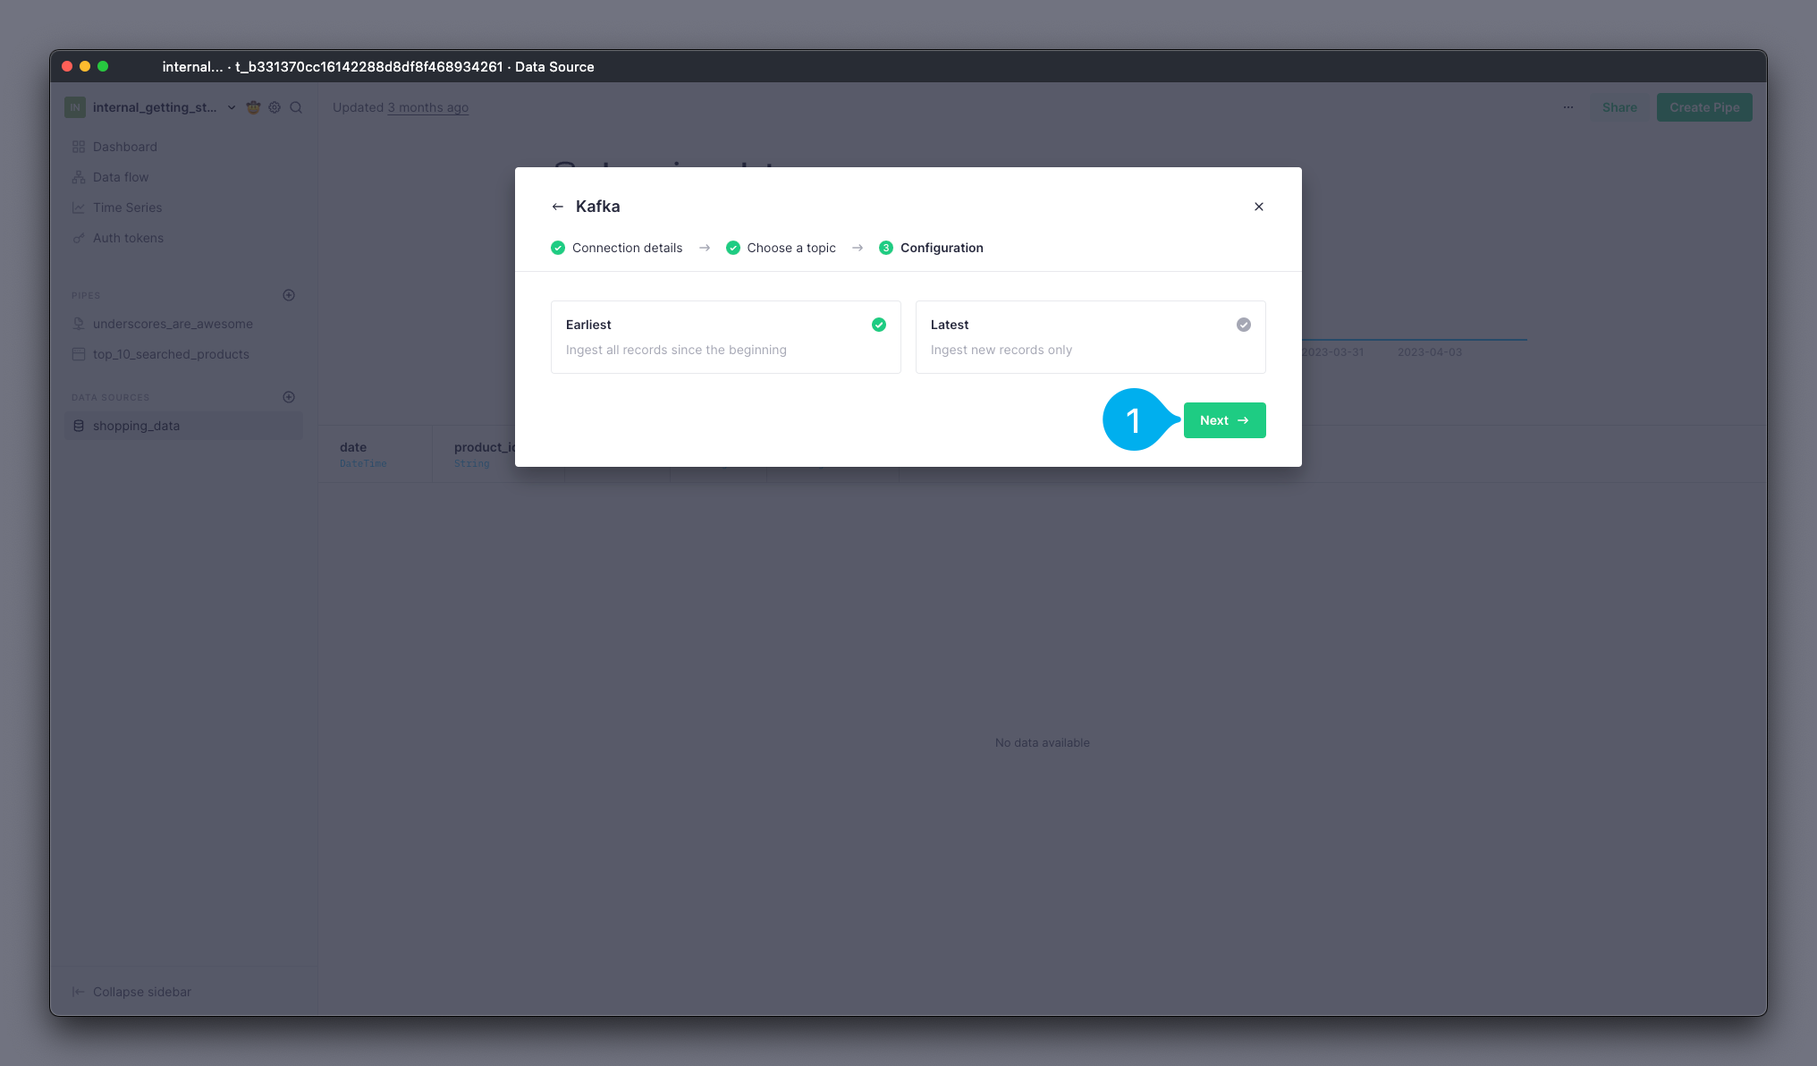
Task: Click the Collapse sidebar arrow icon
Action: coord(78,992)
